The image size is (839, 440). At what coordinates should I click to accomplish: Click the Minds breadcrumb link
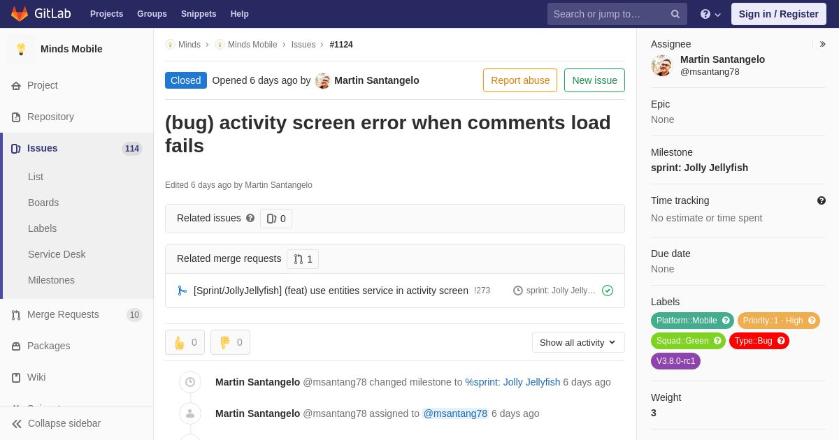coord(189,45)
